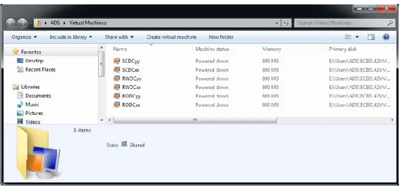The height and width of the screenshot is (188, 401).
Task: Open the Organize dropdown menu
Action: [24, 37]
